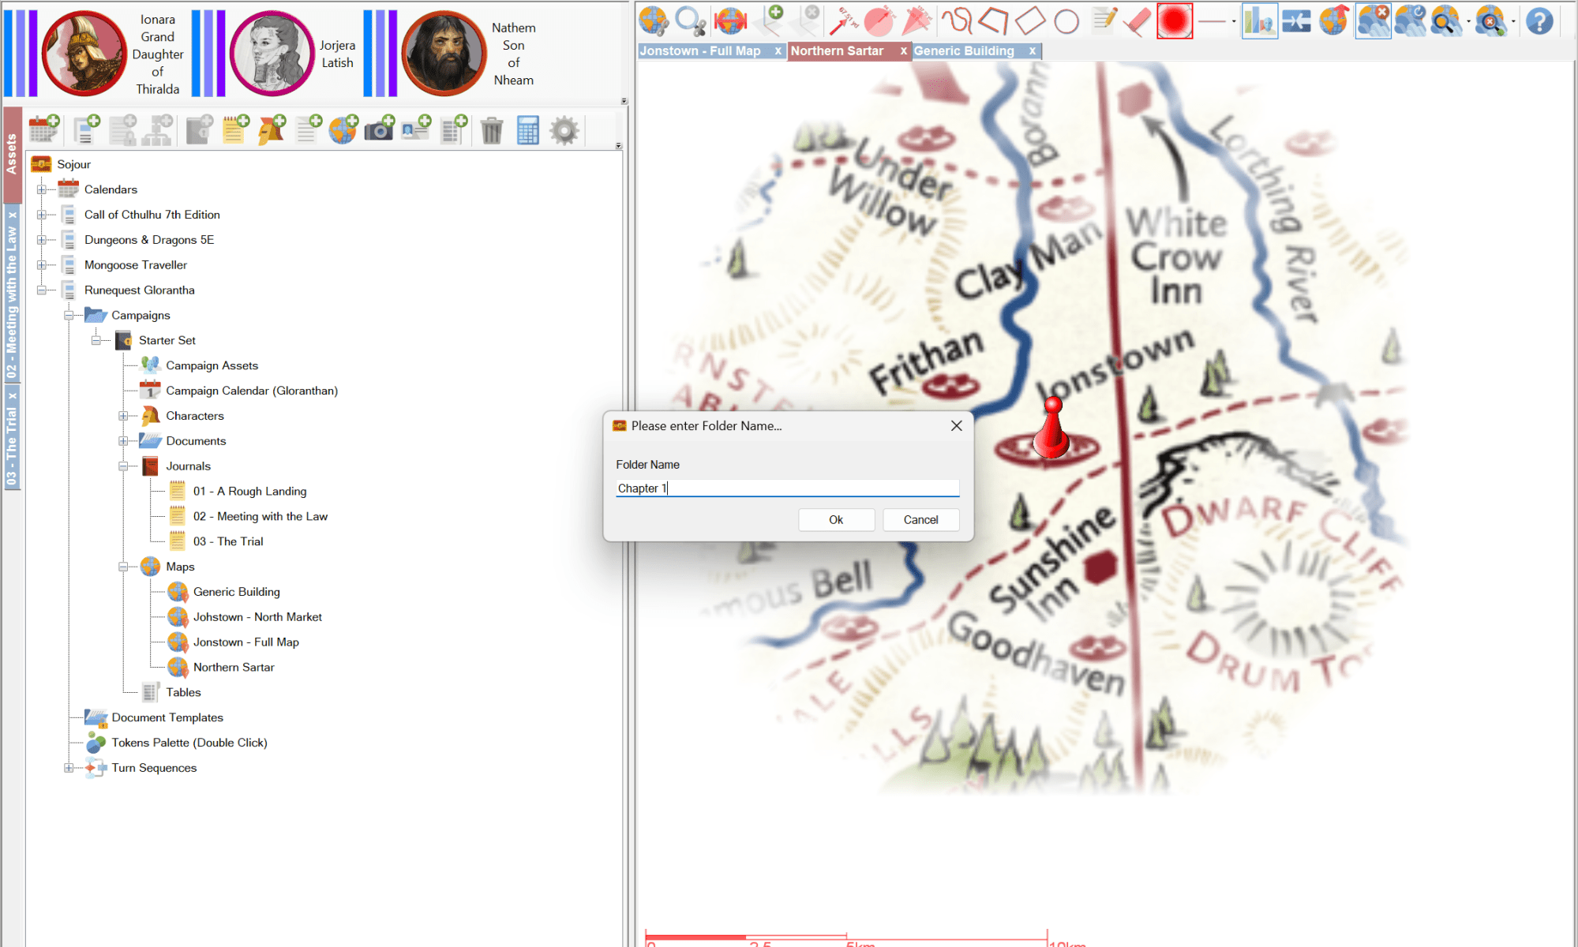Image resolution: width=1578 pixels, height=947 pixels.
Task: Click the blue help question mark icon
Action: pyautogui.click(x=1539, y=21)
